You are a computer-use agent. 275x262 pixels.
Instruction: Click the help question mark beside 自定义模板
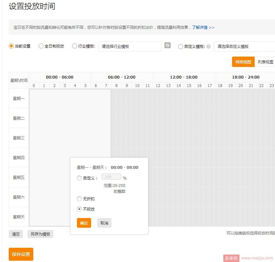(208, 47)
